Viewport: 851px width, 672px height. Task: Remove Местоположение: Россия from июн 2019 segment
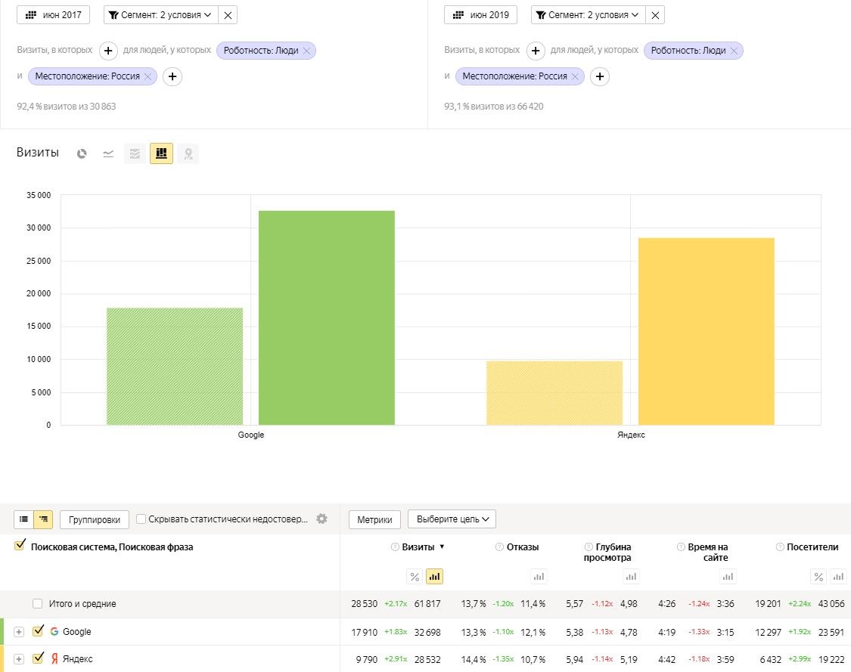coord(576,76)
